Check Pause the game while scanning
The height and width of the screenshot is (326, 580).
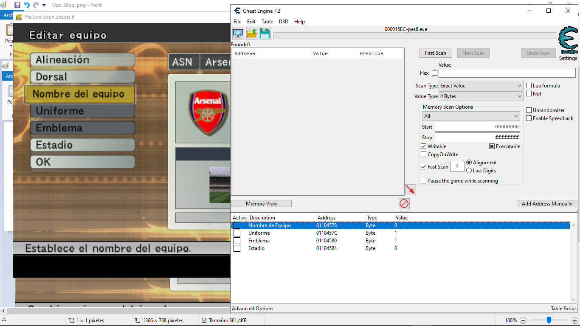[423, 181]
